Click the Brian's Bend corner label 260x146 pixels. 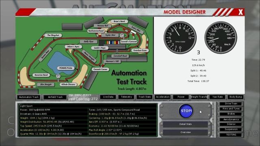119,21
